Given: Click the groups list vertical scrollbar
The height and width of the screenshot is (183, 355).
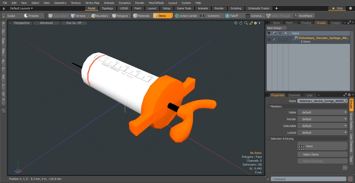Looking at the screenshot, I should pos(352,60).
